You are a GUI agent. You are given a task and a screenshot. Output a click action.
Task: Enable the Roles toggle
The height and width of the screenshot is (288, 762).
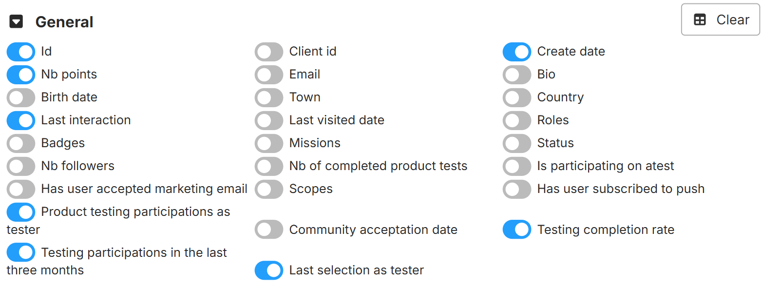click(x=517, y=120)
